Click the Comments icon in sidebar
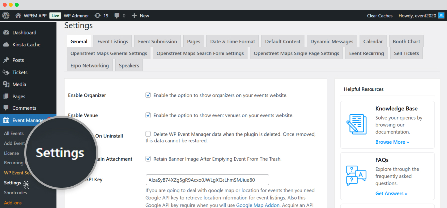The height and width of the screenshot is (208, 447). point(6,108)
